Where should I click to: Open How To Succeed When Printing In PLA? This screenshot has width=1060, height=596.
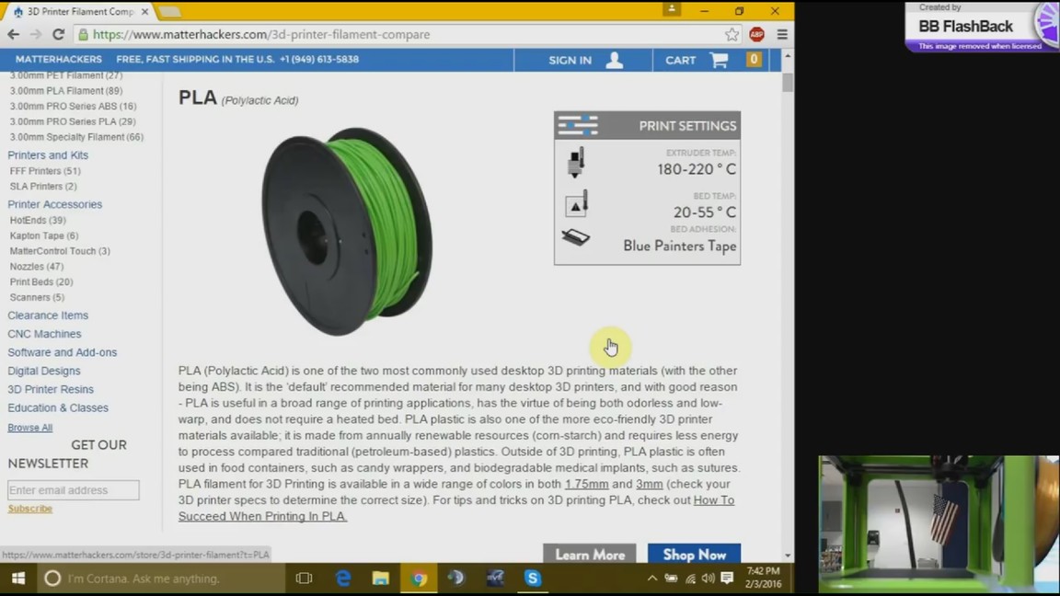pyautogui.click(x=455, y=509)
